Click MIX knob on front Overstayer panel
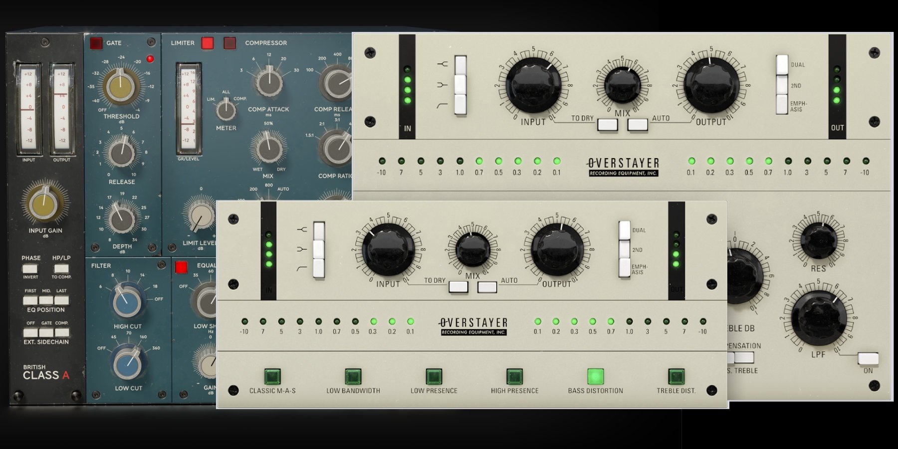The width and height of the screenshot is (898, 449). tap(472, 250)
